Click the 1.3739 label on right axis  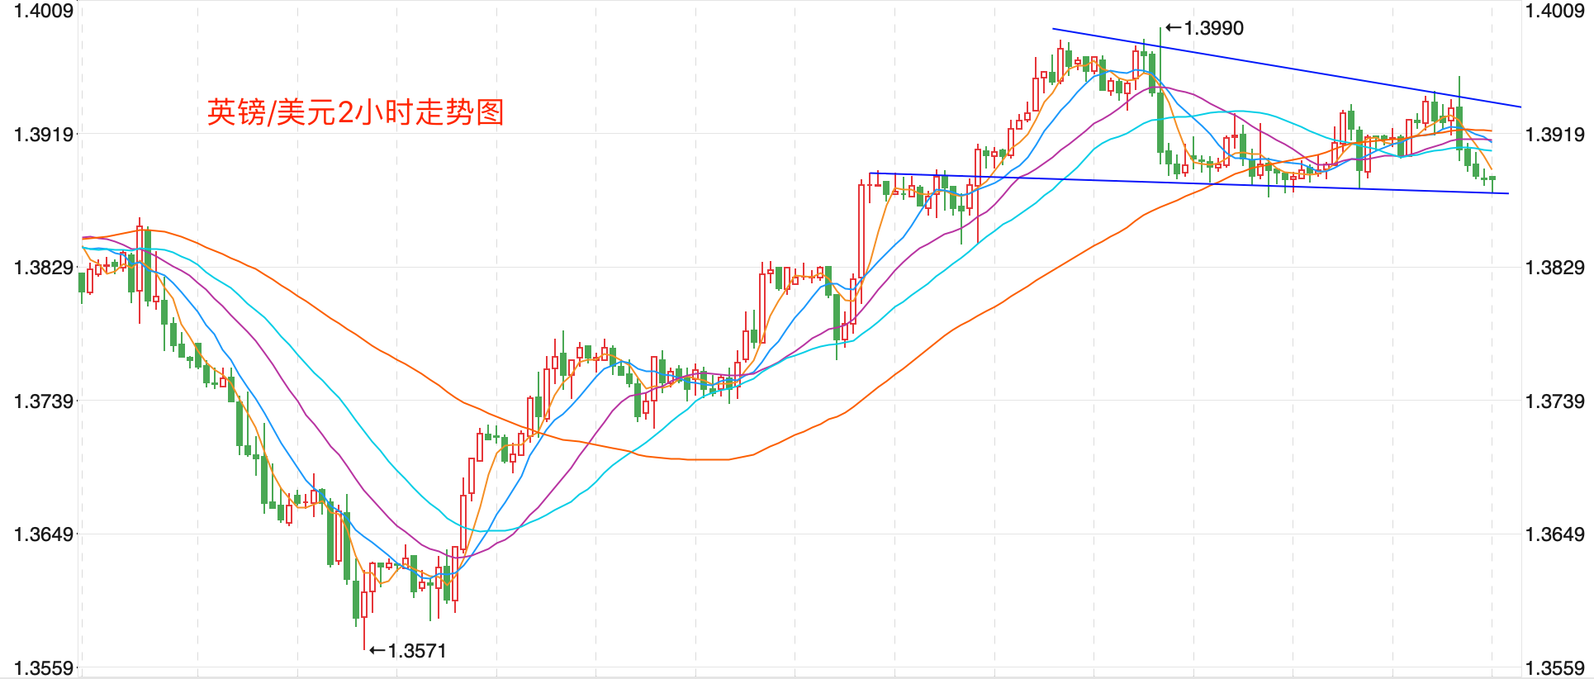(x=1554, y=401)
